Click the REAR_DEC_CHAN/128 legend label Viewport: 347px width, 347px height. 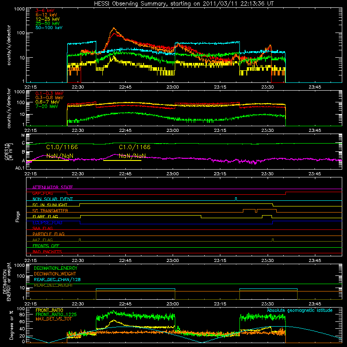click(57, 279)
